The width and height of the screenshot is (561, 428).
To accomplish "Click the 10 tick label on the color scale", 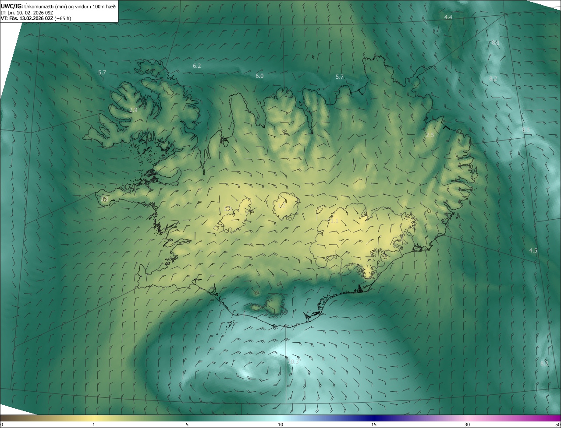I will (x=280, y=425).
